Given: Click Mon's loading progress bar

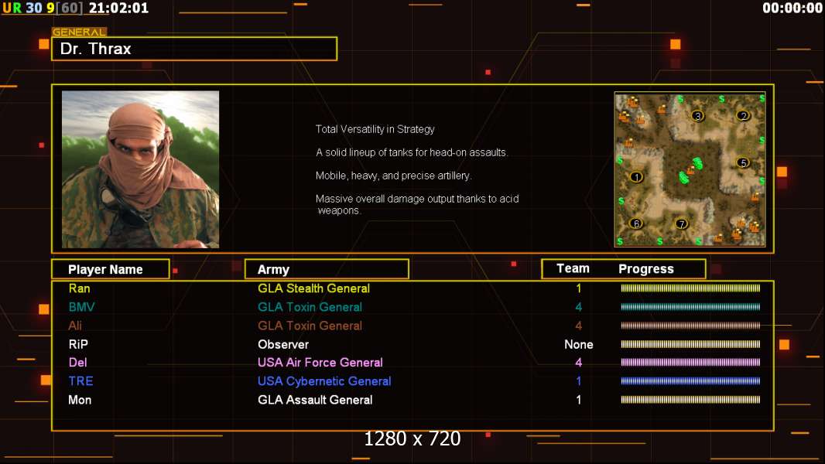Looking at the screenshot, I should click(690, 399).
